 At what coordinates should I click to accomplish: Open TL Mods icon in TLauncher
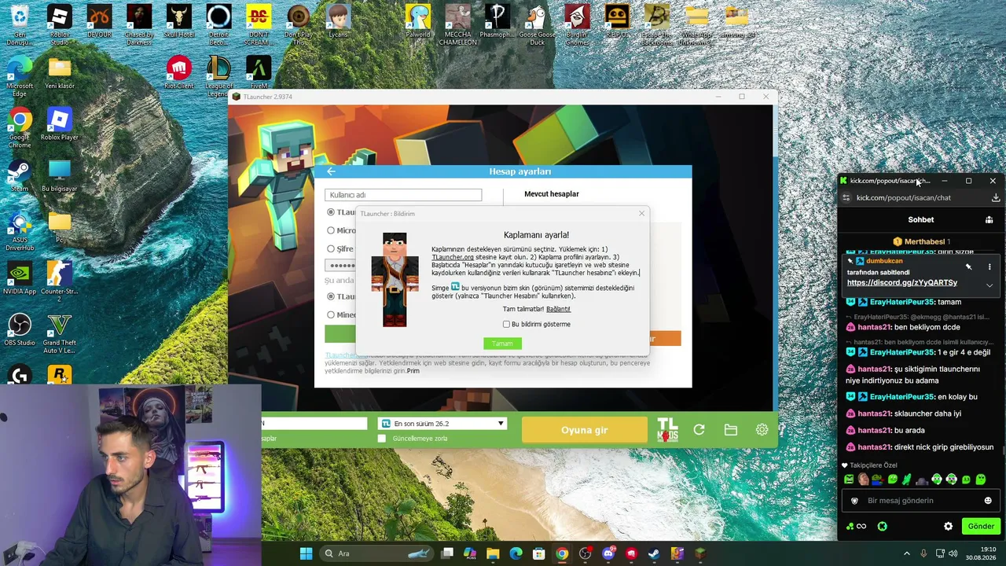coord(667,429)
